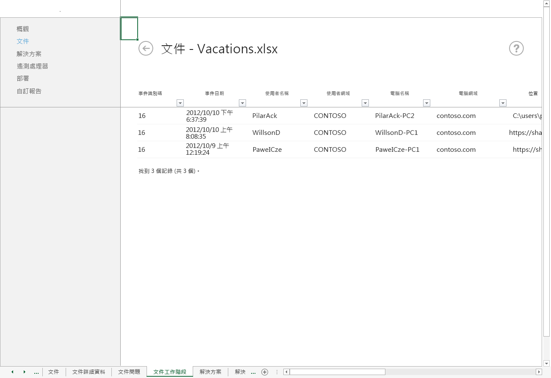551x378 pixels.
Task: Select contoso.com cell in WillsonD-PC1 row
Action: coord(456,133)
